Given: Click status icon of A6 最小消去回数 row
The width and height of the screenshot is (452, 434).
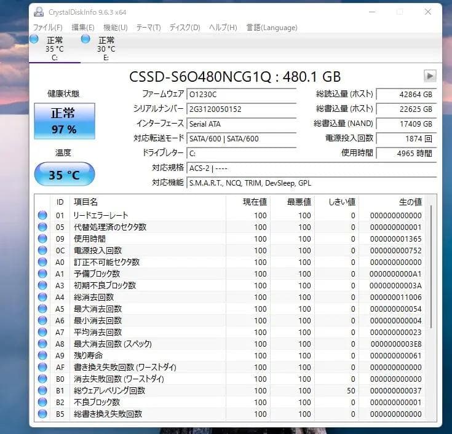Looking at the screenshot, I should click(x=42, y=320).
